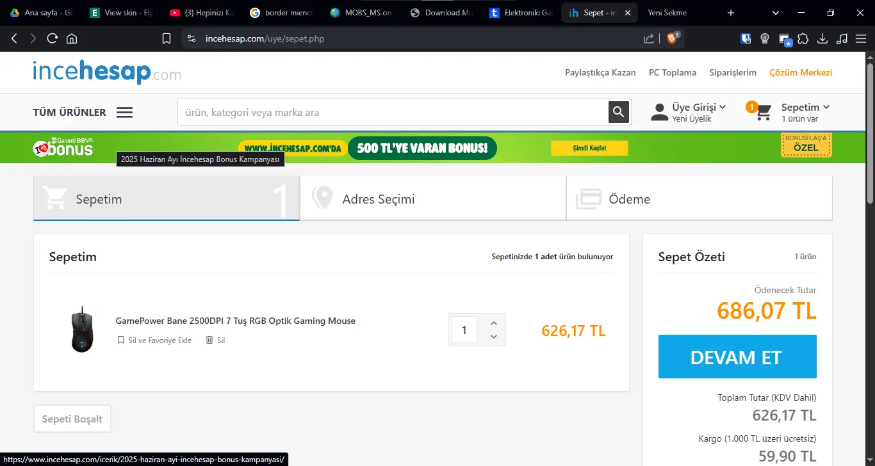This screenshot has height=466, width=875.
Task: Switch to the YouTube (3) Hepinizi tab
Action: [202, 13]
